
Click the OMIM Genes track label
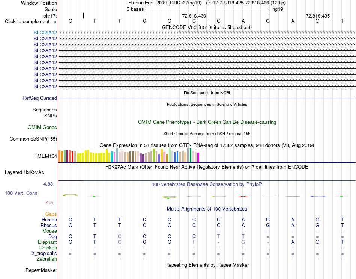pyautogui.click(x=42, y=128)
